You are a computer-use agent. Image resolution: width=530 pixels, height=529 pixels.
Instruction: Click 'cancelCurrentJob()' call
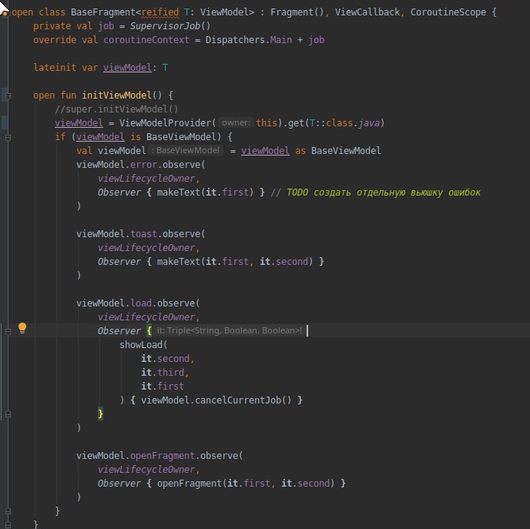pos(243,400)
